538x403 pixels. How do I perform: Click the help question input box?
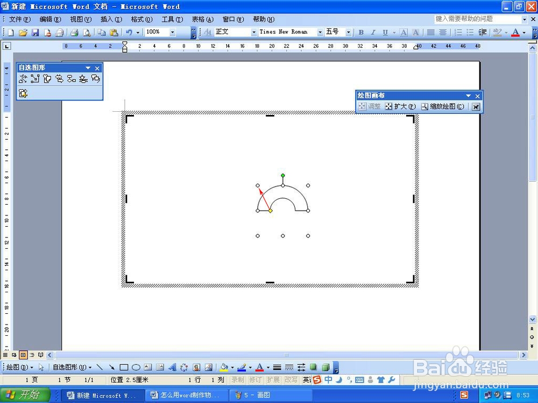point(478,19)
